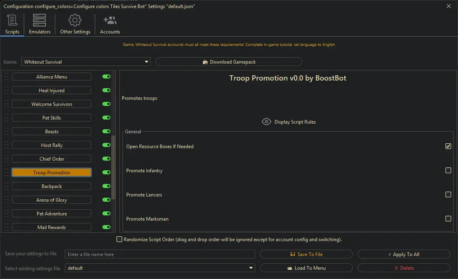Uncheck Open Resource Boxes If Needed
The width and height of the screenshot is (458, 279).
[x=448, y=146]
